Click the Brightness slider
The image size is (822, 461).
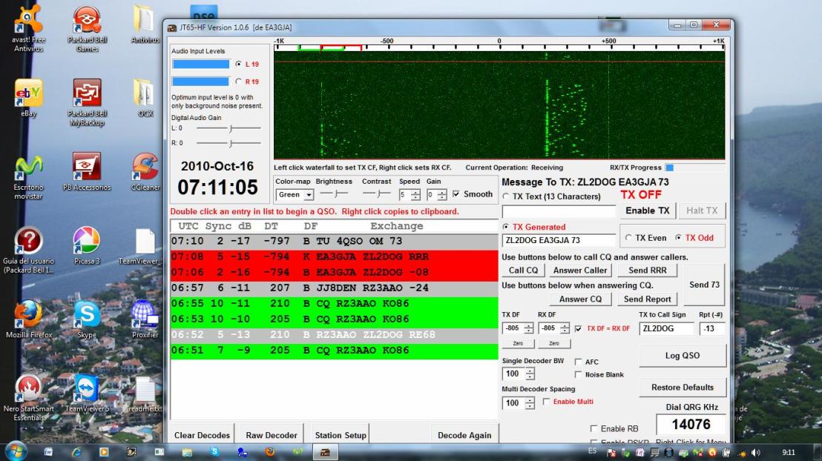(334, 194)
